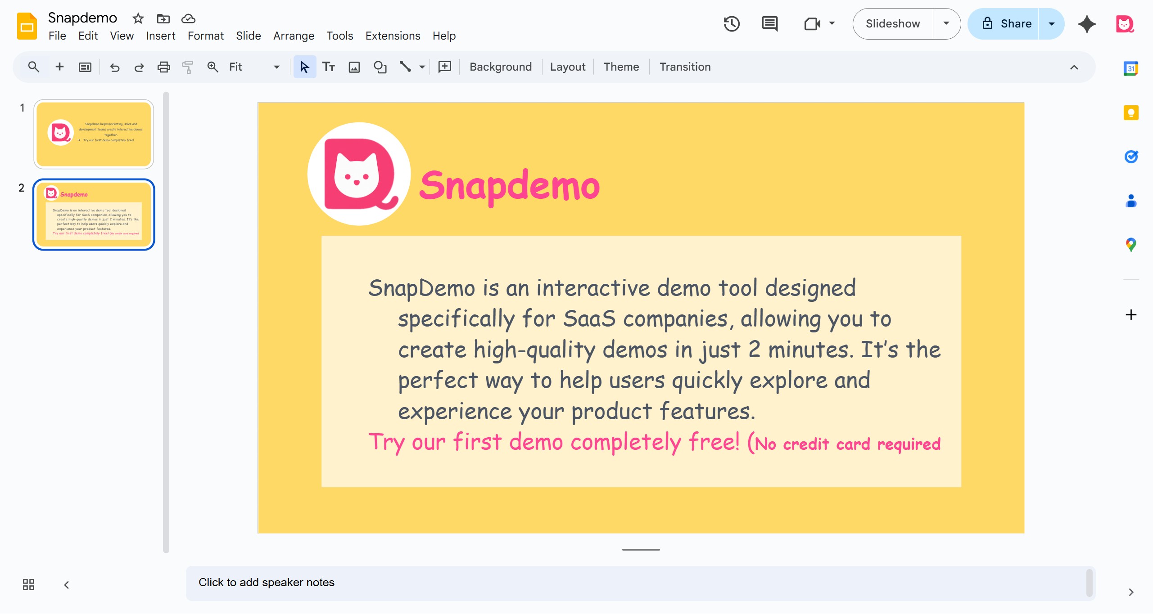Print the presentation
This screenshot has width=1153, height=614.
[163, 67]
